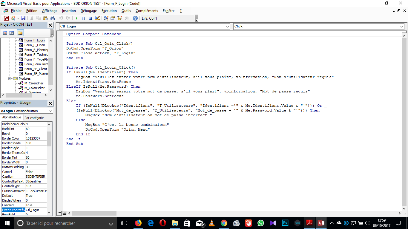Image resolution: width=408 pixels, height=229 pixels.
Task: Select M_ColorPicker module in the project tree
Action: point(34,88)
